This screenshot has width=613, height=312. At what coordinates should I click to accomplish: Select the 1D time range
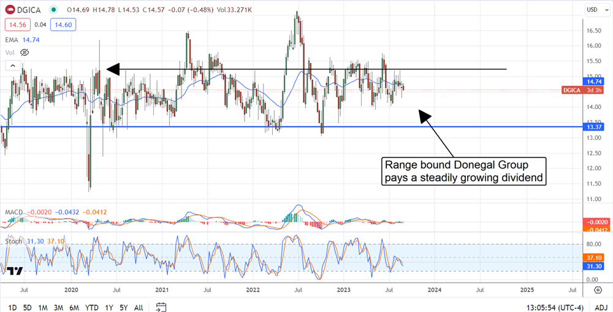[12, 307]
